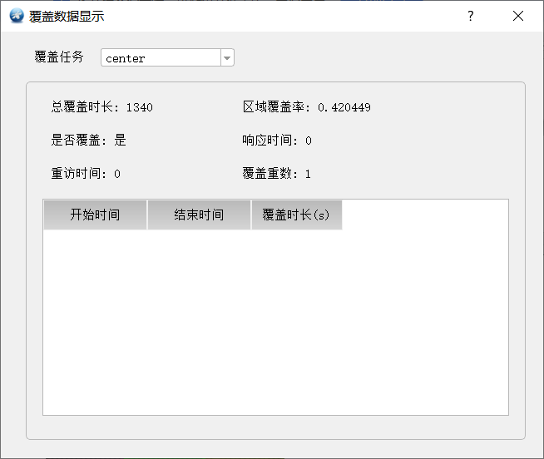
Task: Click the 区域覆盖率 label text
Action: 274,107
